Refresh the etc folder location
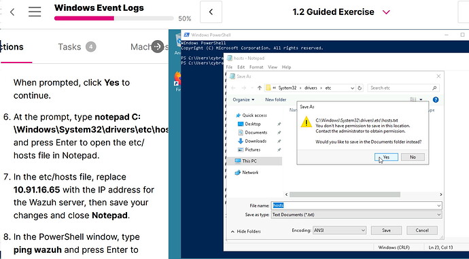The width and height of the screenshot is (469, 259). (360, 88)
